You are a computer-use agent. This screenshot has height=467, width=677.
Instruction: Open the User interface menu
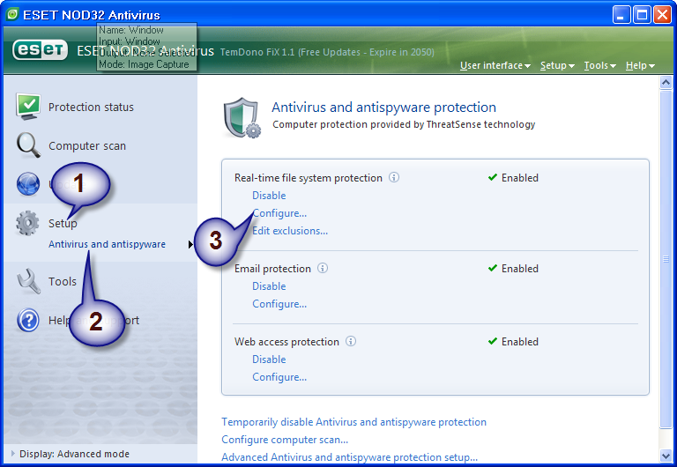495,65
